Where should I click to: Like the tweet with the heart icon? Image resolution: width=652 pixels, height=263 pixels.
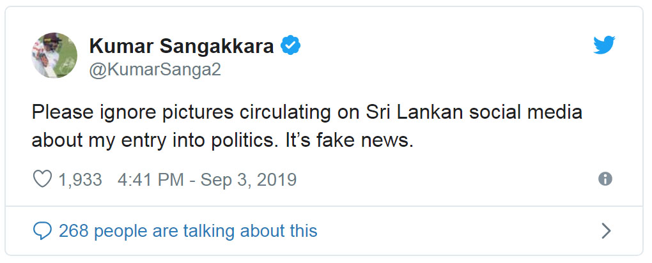(x=42, y=180)
